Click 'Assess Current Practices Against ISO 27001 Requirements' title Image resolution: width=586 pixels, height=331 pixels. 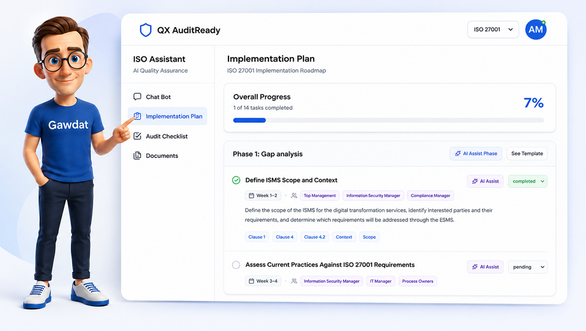coord(330,265)
